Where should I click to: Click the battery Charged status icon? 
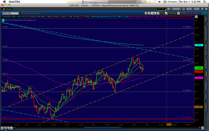click(170, 2)
